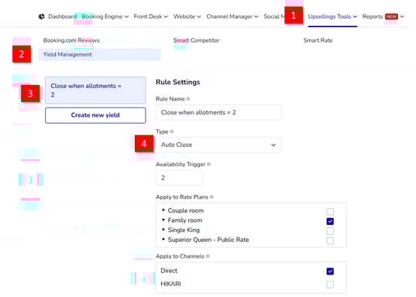The height and width of the screenshot is (297, 416).
Task: Click the info icon next to Type
Action: coord(172,131)
